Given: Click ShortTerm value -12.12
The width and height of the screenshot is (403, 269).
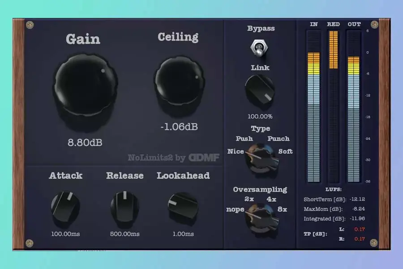Looking at the screenshot, I should tap(357, 199).
